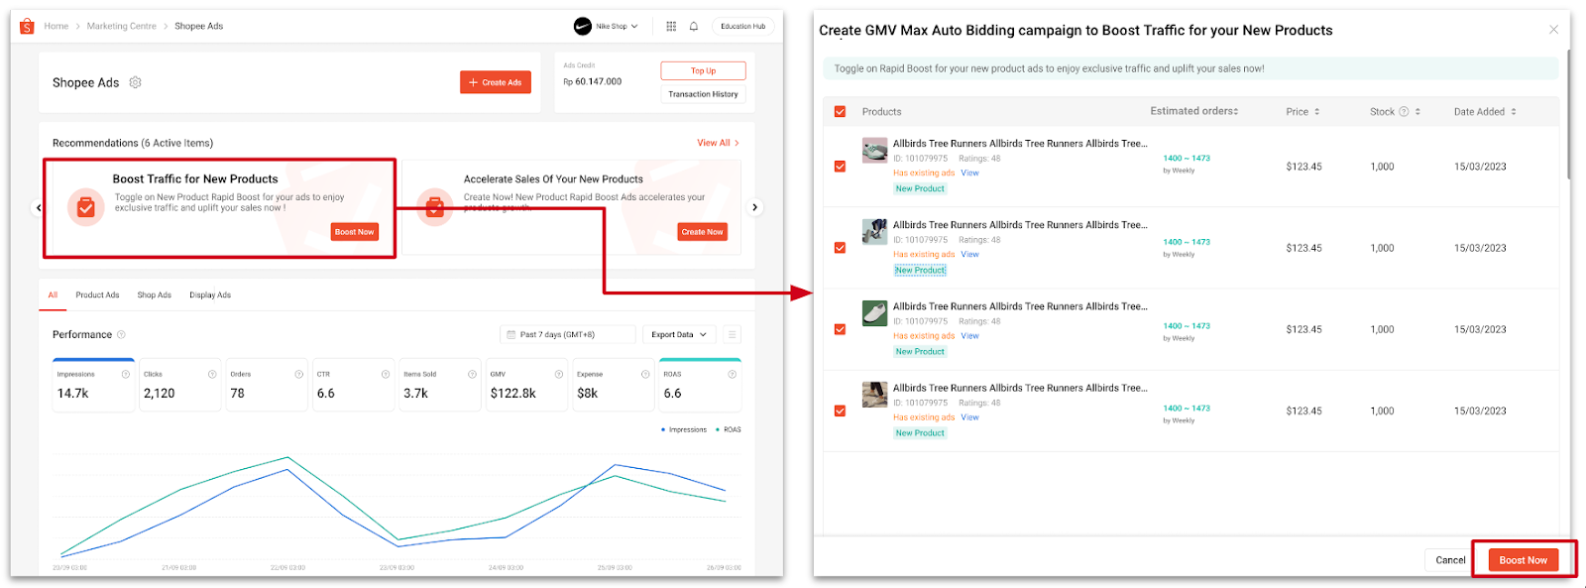Image resolution: width=1586 pixels, height=588 pixels.
Task: Click the Stock help question icon
Action: (1404, 112)
